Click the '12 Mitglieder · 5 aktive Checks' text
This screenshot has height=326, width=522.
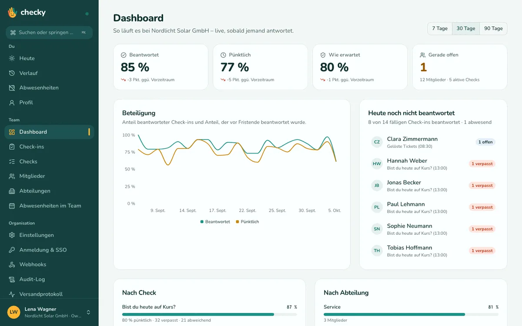(x=450, y=80)
